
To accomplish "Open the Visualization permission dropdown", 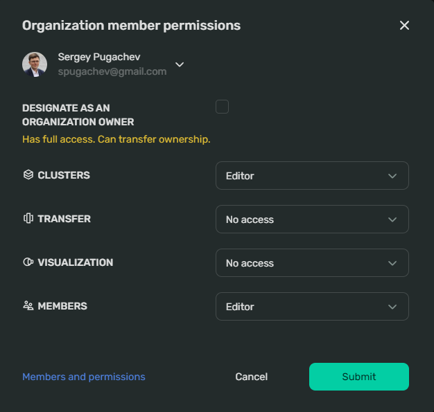I will (x=312, y=263).
